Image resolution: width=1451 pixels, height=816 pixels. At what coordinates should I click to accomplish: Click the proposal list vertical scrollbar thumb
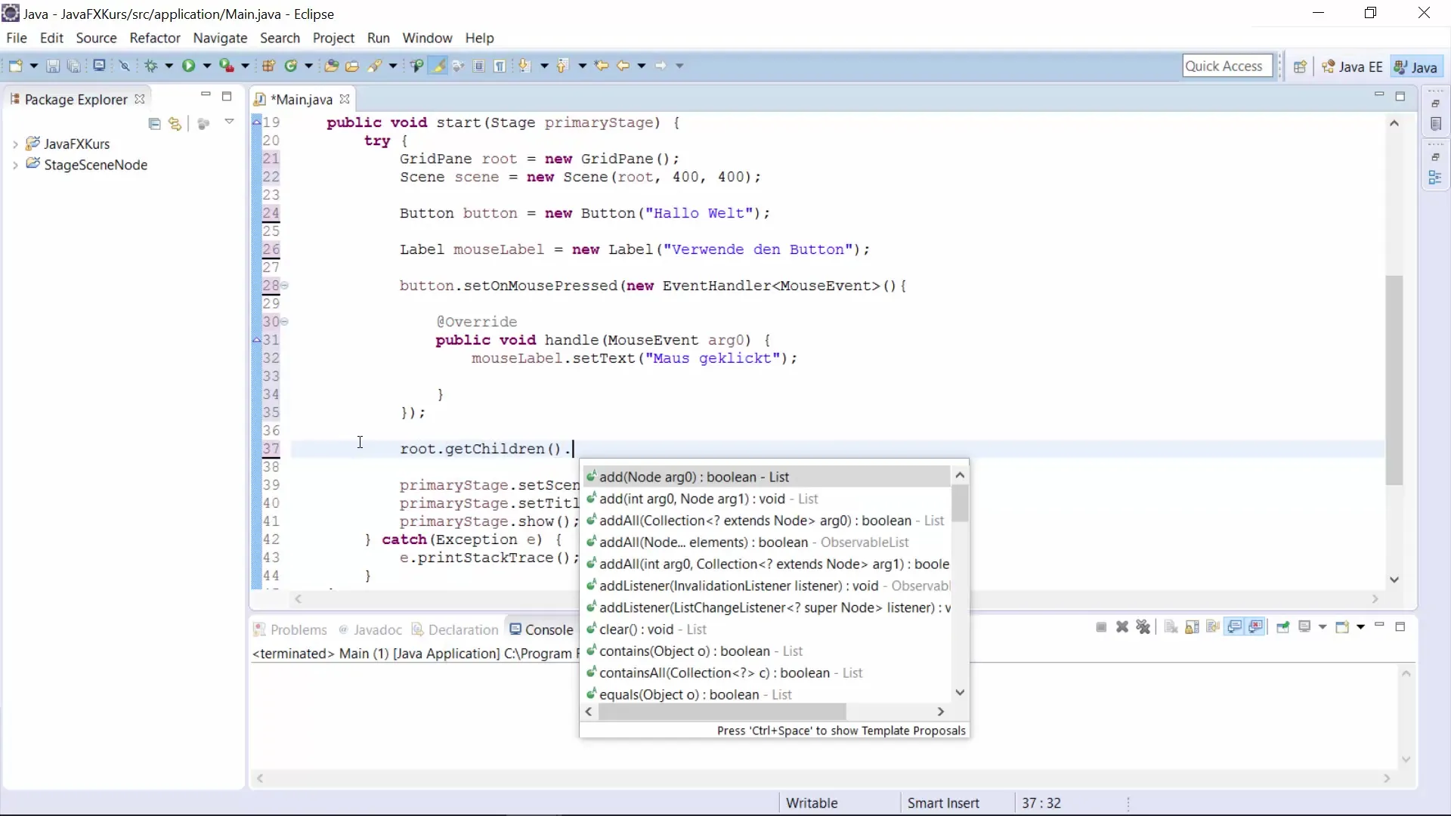[x=960, y=503]
